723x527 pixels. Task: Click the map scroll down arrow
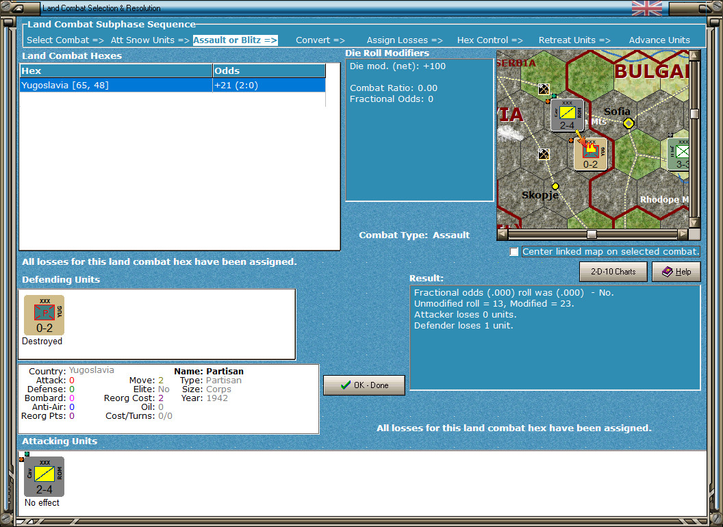[x=694, y=222]
